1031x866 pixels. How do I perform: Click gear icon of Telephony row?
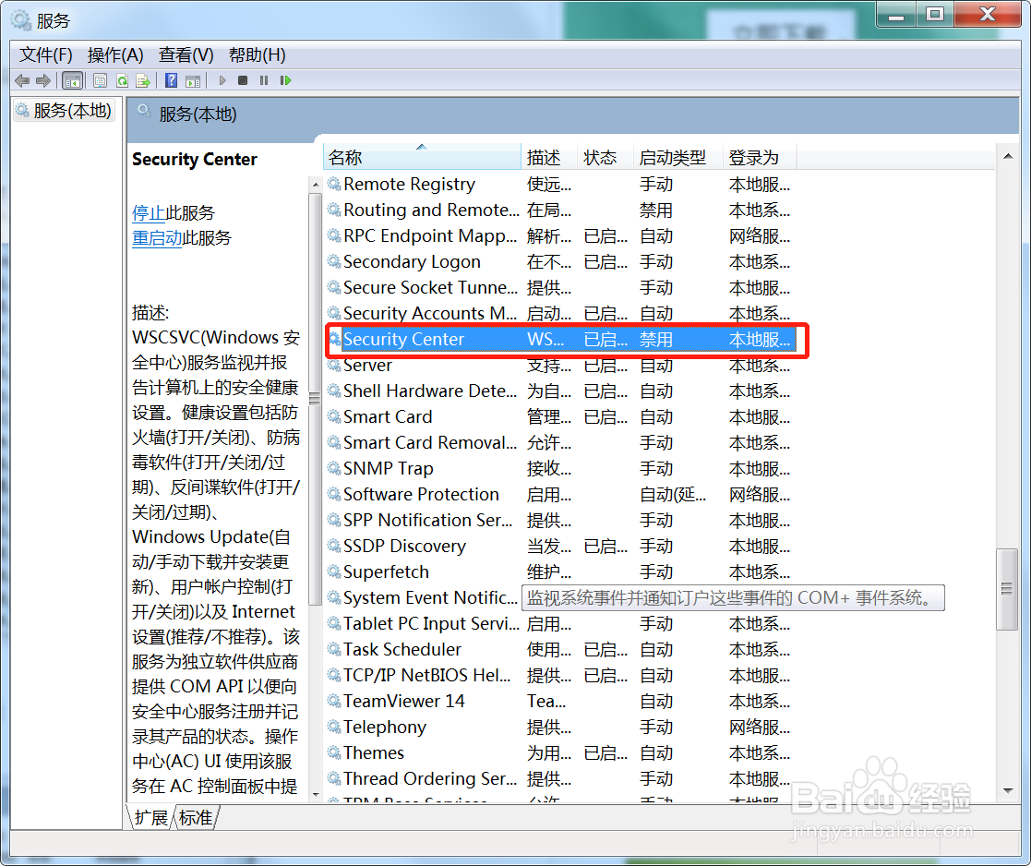click(334, 726)
